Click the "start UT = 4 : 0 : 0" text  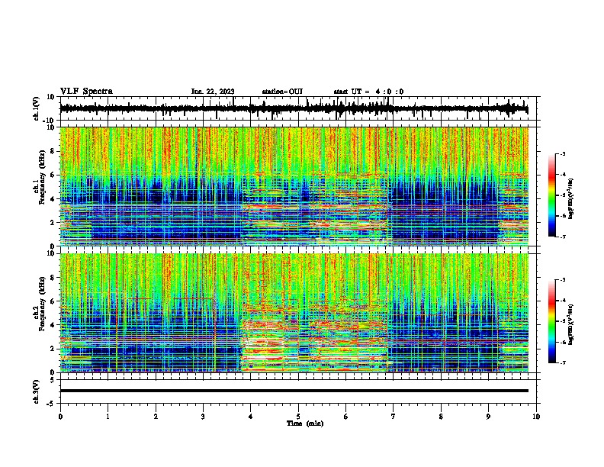coord(368,92)
